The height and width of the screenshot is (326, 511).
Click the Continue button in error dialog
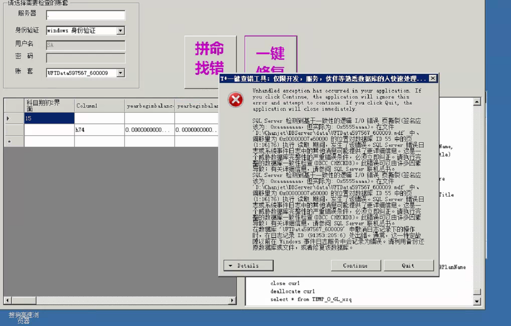[356, 266]
